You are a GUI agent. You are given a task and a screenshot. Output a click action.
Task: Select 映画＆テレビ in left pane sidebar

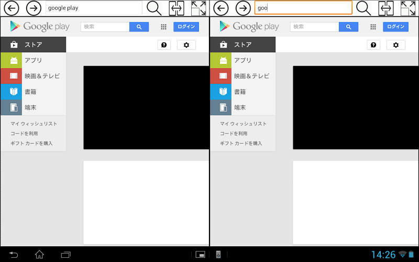[33, 76]
